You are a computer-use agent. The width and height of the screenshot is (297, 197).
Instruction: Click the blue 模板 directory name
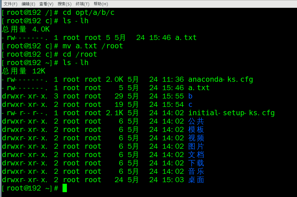point(196,130)
